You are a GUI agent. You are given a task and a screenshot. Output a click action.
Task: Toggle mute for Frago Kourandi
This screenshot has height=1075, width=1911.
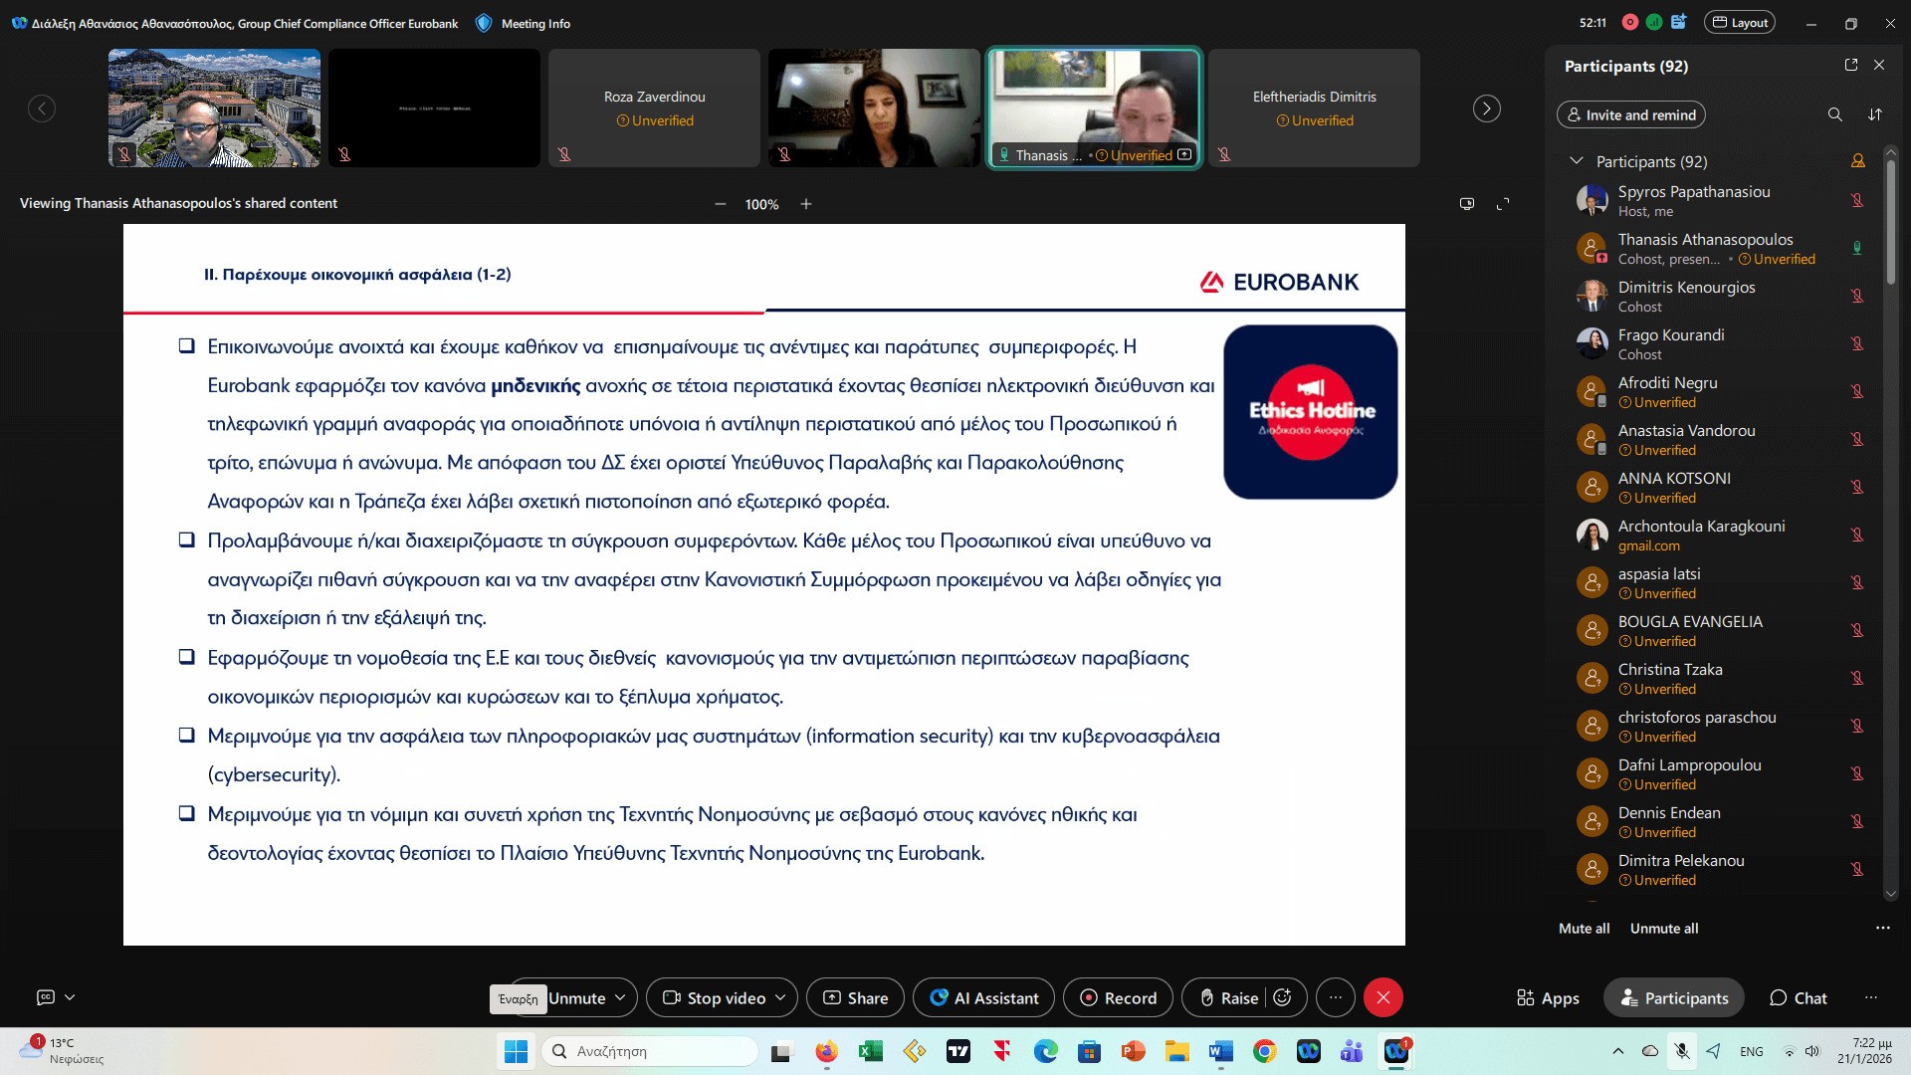pos(1856,343)
